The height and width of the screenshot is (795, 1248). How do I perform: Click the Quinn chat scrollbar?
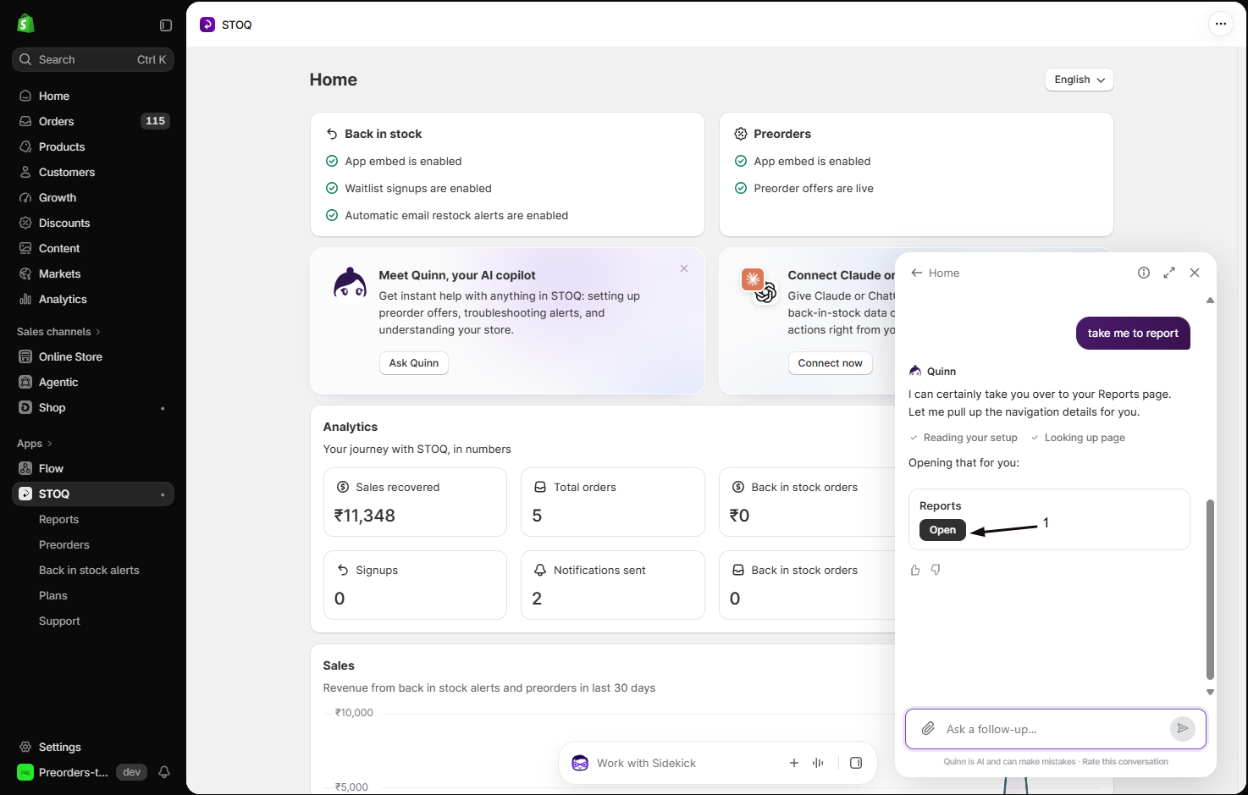pos(1210,589)
